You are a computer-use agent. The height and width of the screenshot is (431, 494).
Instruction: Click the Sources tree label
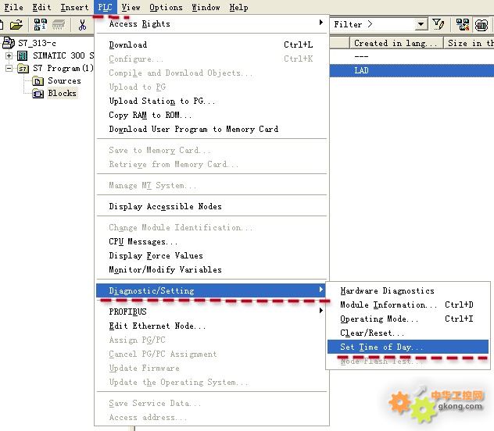tap(64, 81)
